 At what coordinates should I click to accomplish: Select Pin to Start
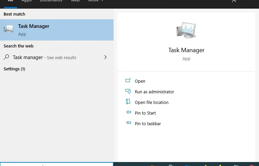pos(145,113)
